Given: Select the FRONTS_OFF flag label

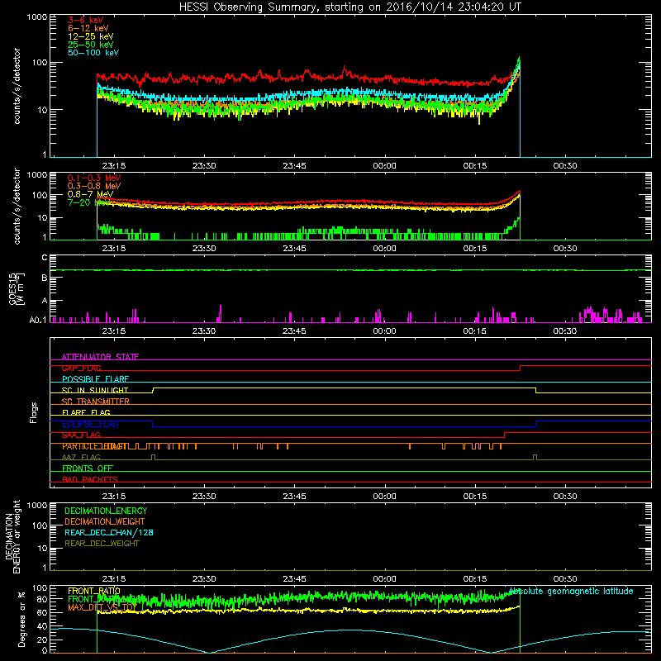Looking at the screenshot, I should tap(88, 468).
